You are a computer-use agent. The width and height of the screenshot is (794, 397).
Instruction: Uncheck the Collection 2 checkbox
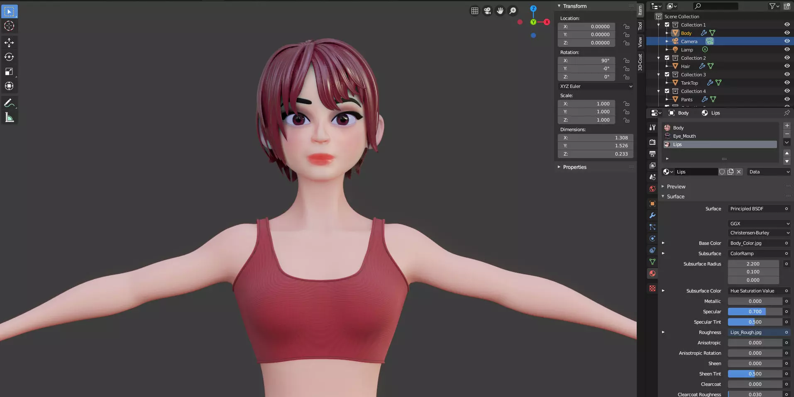667,58
